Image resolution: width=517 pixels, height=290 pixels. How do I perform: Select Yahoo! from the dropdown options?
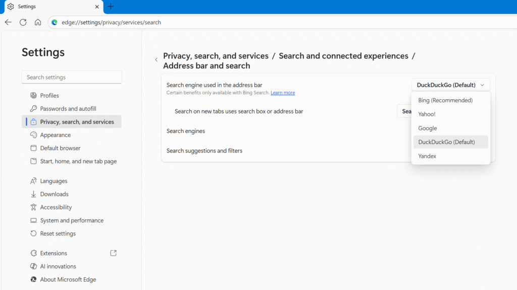[427, 114]
